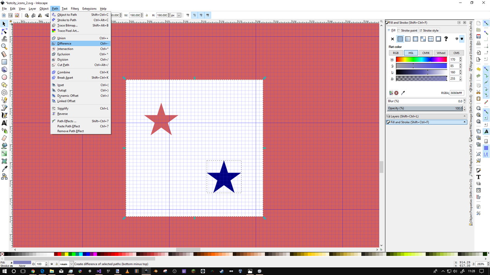The width and height of the screenshot is (490, 275).
Task: Switch to Stroke paint tab
Action: (x=408, y=31)
